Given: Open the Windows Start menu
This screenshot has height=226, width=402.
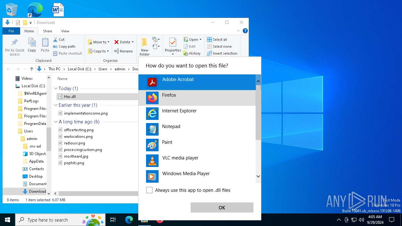Looking at the screenshot, I should click(x=8, y=220).
